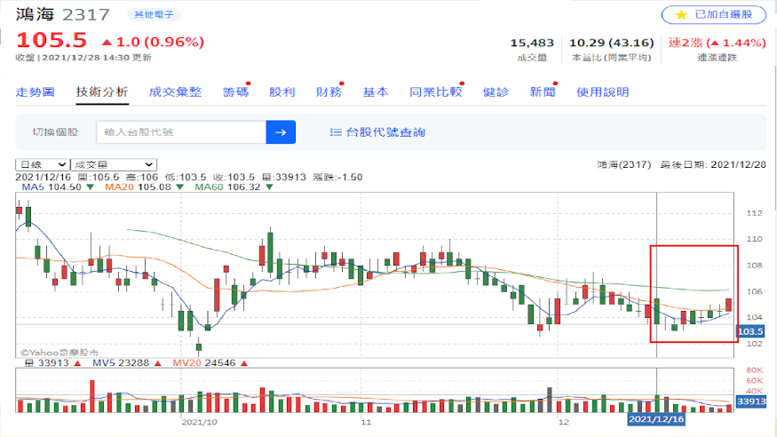
Task: Open the 同業比較 tab
Action: (x=436, y=92)
